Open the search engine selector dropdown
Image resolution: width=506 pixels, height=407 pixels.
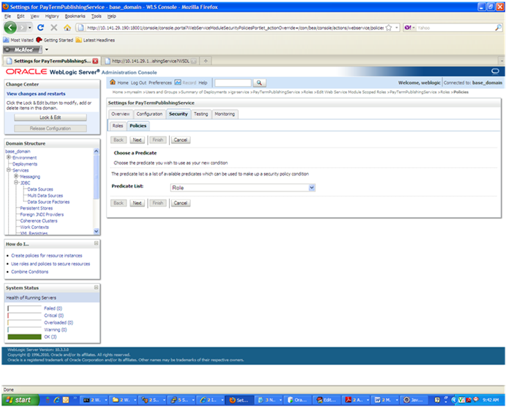[x=410, y=28]
